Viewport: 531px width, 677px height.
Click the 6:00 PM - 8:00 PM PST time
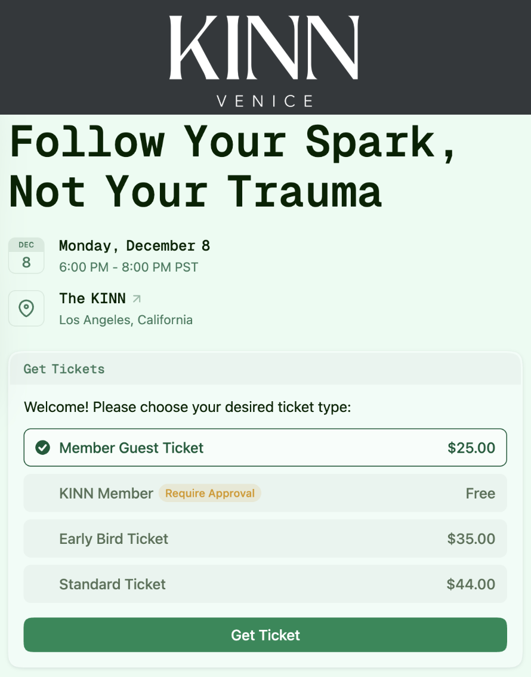[x=128, y=267]
